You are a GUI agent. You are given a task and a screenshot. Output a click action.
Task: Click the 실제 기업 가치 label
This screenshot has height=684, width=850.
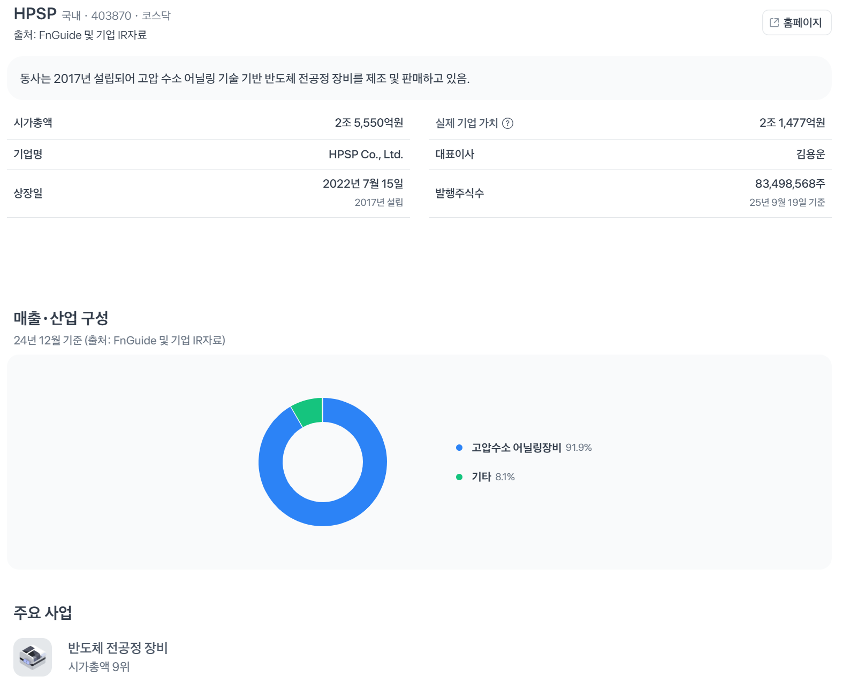[x=467, y=124]
